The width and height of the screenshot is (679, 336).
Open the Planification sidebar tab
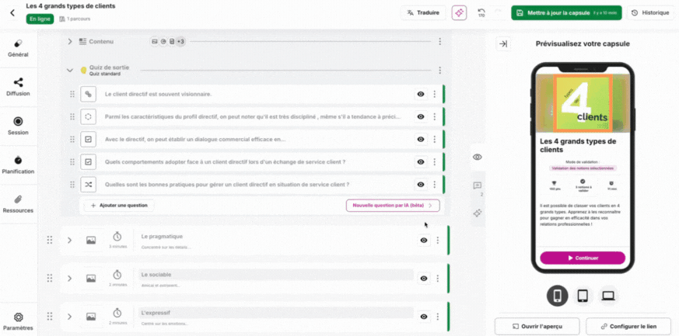click(18, 163)
